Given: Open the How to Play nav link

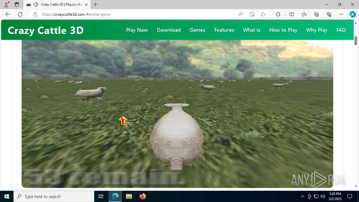Looking at the screenshot, I should click(x=283, y=30).
